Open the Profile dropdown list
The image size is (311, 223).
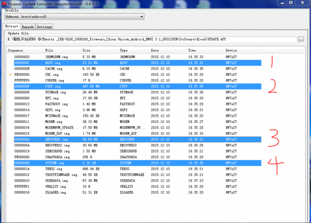tap(74, 17)
